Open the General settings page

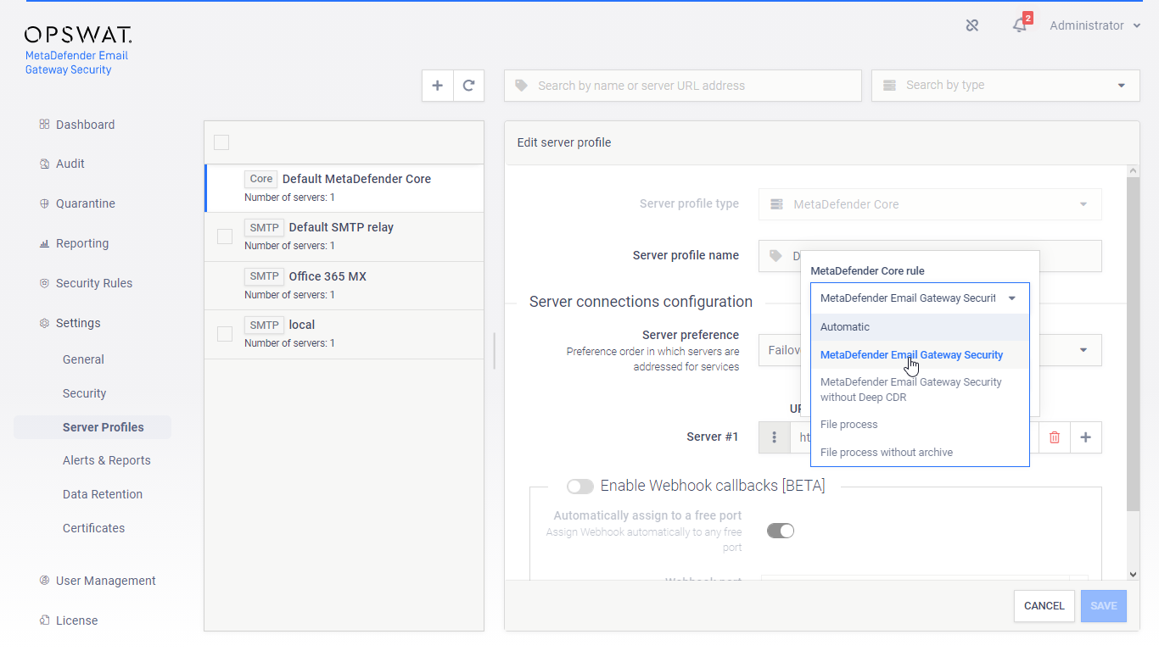click(x=83, y=359)
